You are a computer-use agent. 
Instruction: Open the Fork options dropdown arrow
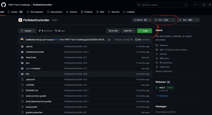click(173, 20)
